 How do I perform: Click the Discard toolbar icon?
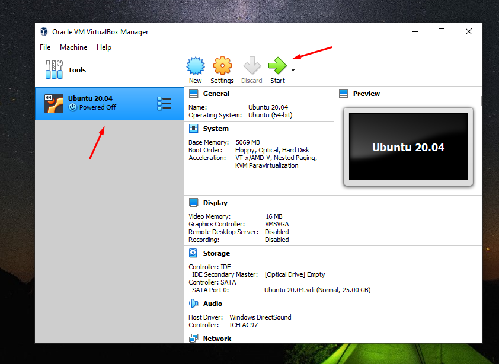[251, 66]
